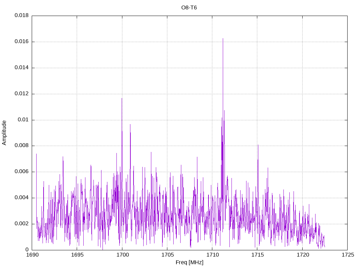Screen dimensions: 357x267
Task: Click the y-axis tick label 0.002
Action: tap(22, 224)
